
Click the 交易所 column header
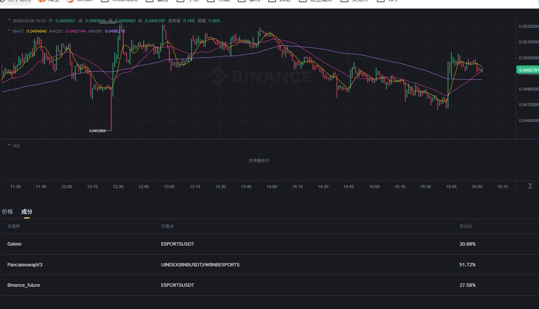click(x=13, y=226)
